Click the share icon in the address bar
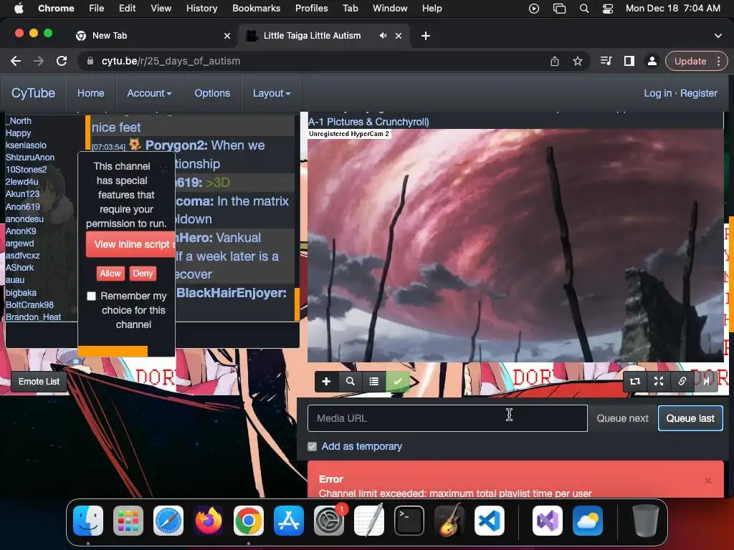This screenshot has height=550, width=734. click(x=555, y=62)
